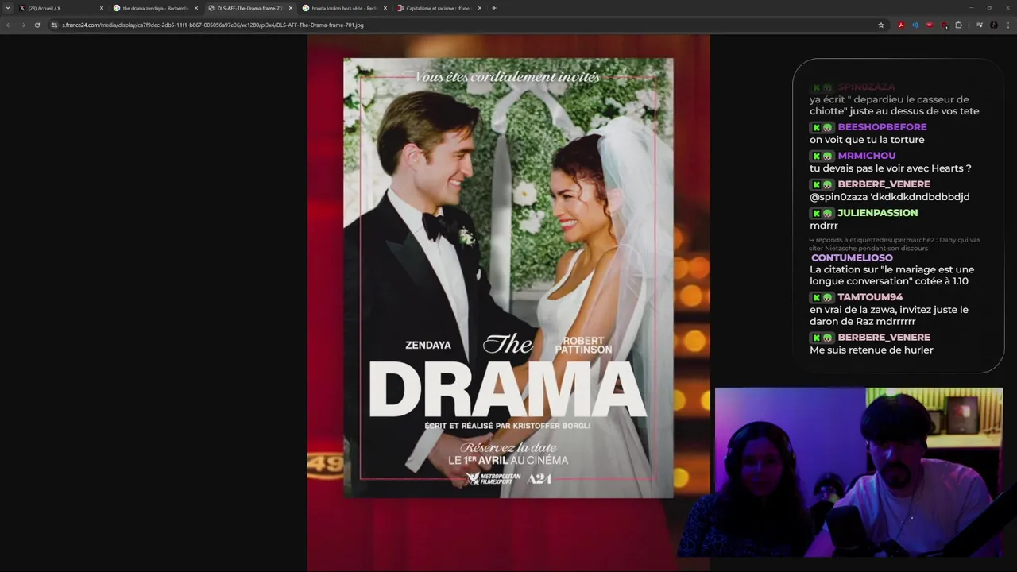Bookmark this page with the star
The width and height of the screenshot is (1017, 572).
coord(881,25)
